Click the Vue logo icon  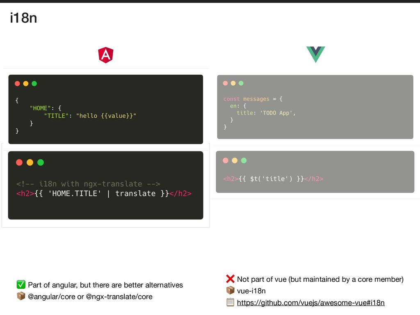(315, 55)
